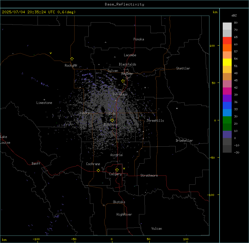This screenshot has width=249, height=243.
Task: Click the yellow diamond marker near RockyMH
Action: click(x=72, y=59)
